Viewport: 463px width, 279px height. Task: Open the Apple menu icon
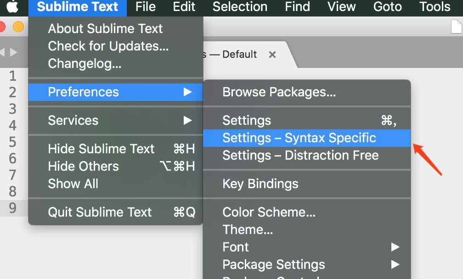click(12, 7)
